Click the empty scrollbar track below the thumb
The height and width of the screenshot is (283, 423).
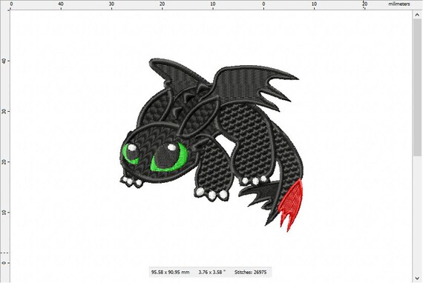click(417, 215)
